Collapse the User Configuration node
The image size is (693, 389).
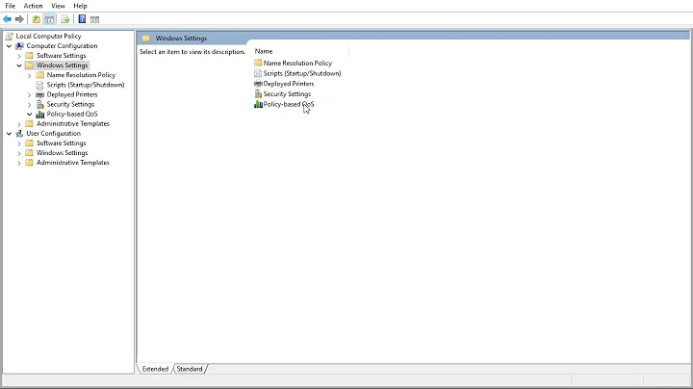9,134
